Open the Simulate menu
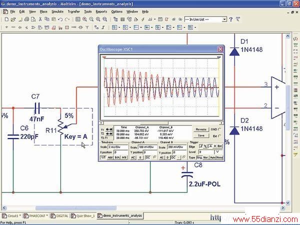 [x=57, y=11]
